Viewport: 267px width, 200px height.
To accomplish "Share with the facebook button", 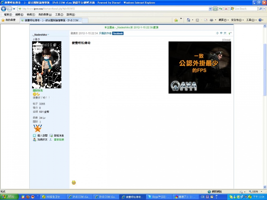I will pos(118,33).
